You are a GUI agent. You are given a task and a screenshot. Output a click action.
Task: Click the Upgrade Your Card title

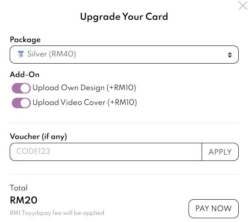coord(124,17)
